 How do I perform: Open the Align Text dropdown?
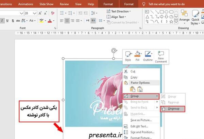(116, 17)
